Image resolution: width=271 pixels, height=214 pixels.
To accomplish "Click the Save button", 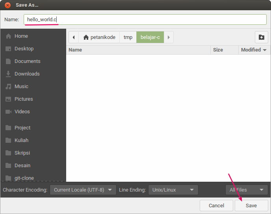I will point(251,206).
